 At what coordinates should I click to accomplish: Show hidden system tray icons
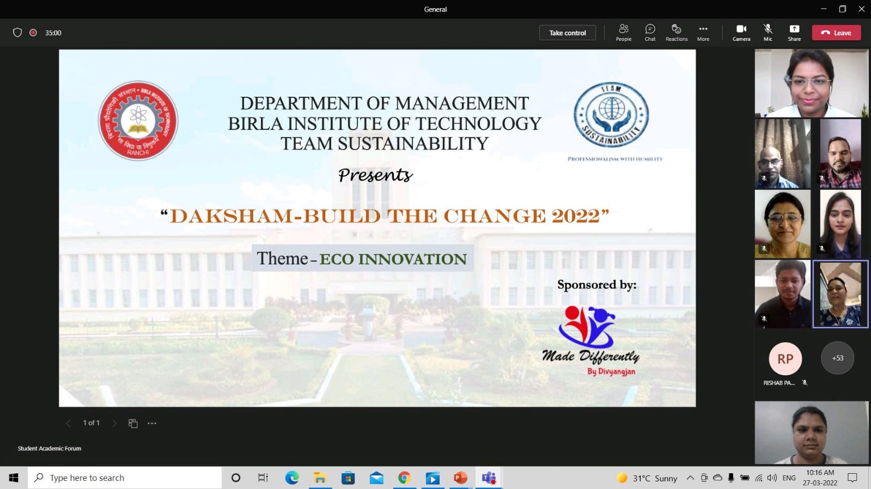click(690, 478)
